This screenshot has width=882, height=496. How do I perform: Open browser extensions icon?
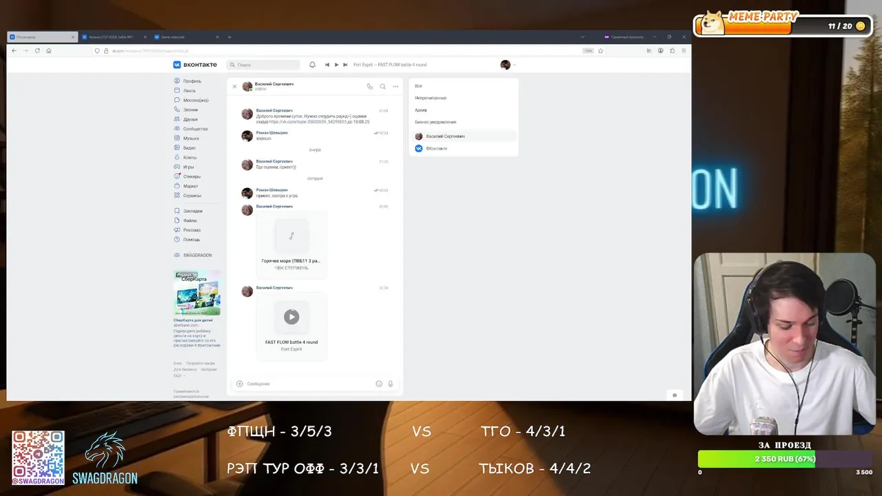[672, 51]
